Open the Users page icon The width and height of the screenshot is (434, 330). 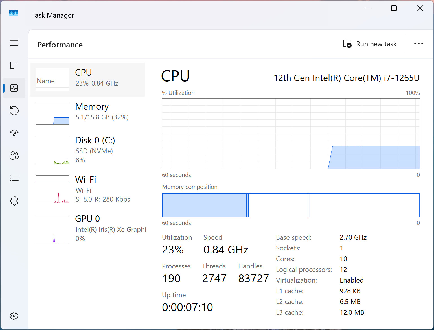tap(14, 156)
